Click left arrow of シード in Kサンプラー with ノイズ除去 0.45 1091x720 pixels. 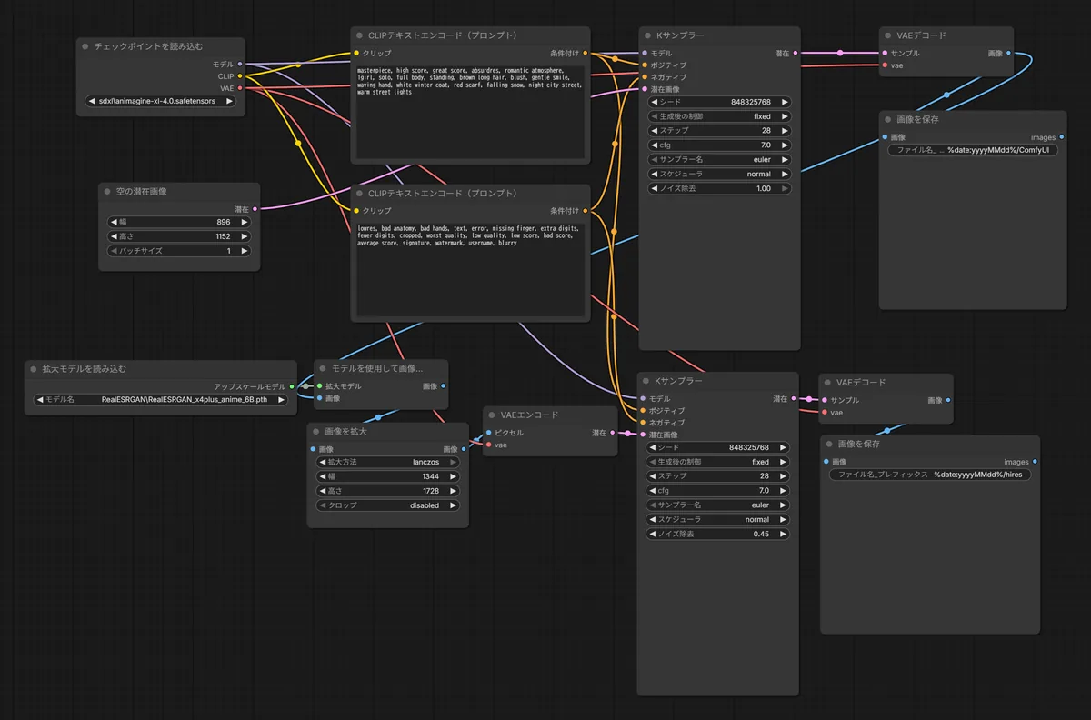point(653,447)
